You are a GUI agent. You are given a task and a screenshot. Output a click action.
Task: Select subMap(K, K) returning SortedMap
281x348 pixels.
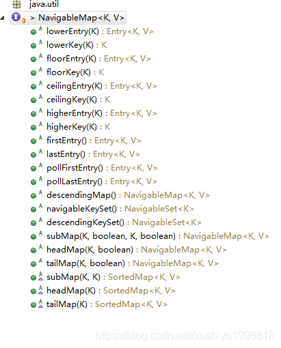point(113,277)
